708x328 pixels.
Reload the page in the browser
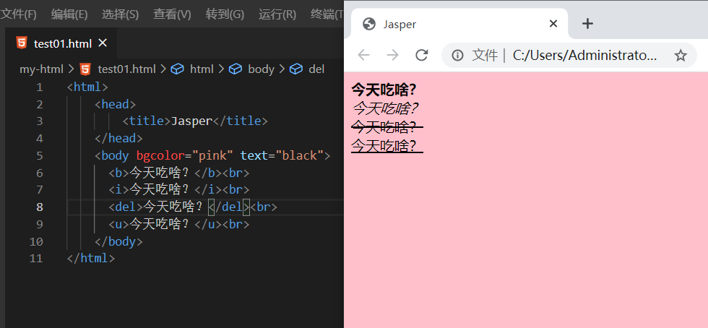[x=422, y=56]
